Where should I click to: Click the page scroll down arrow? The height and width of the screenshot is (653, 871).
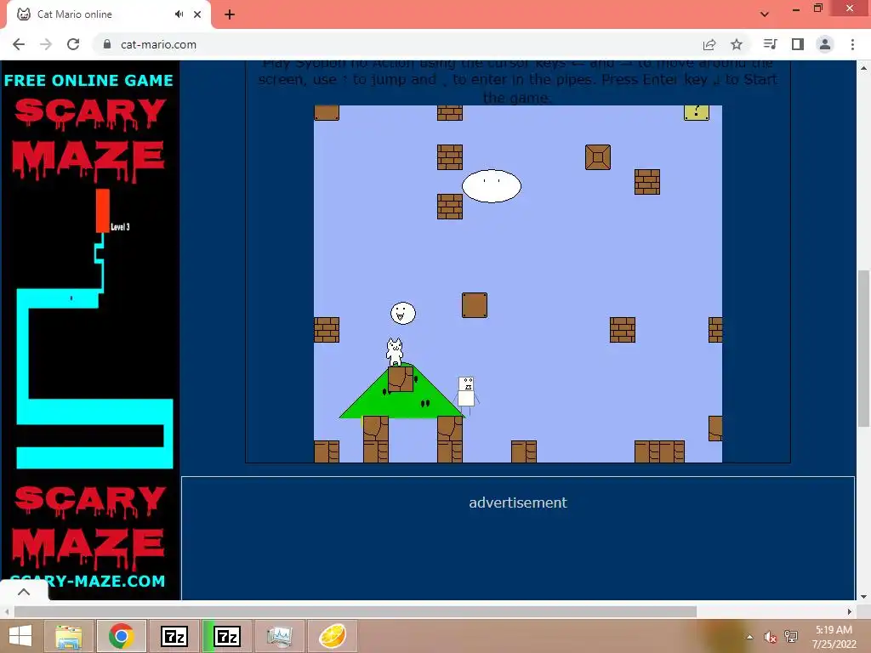tap(863, 597)
